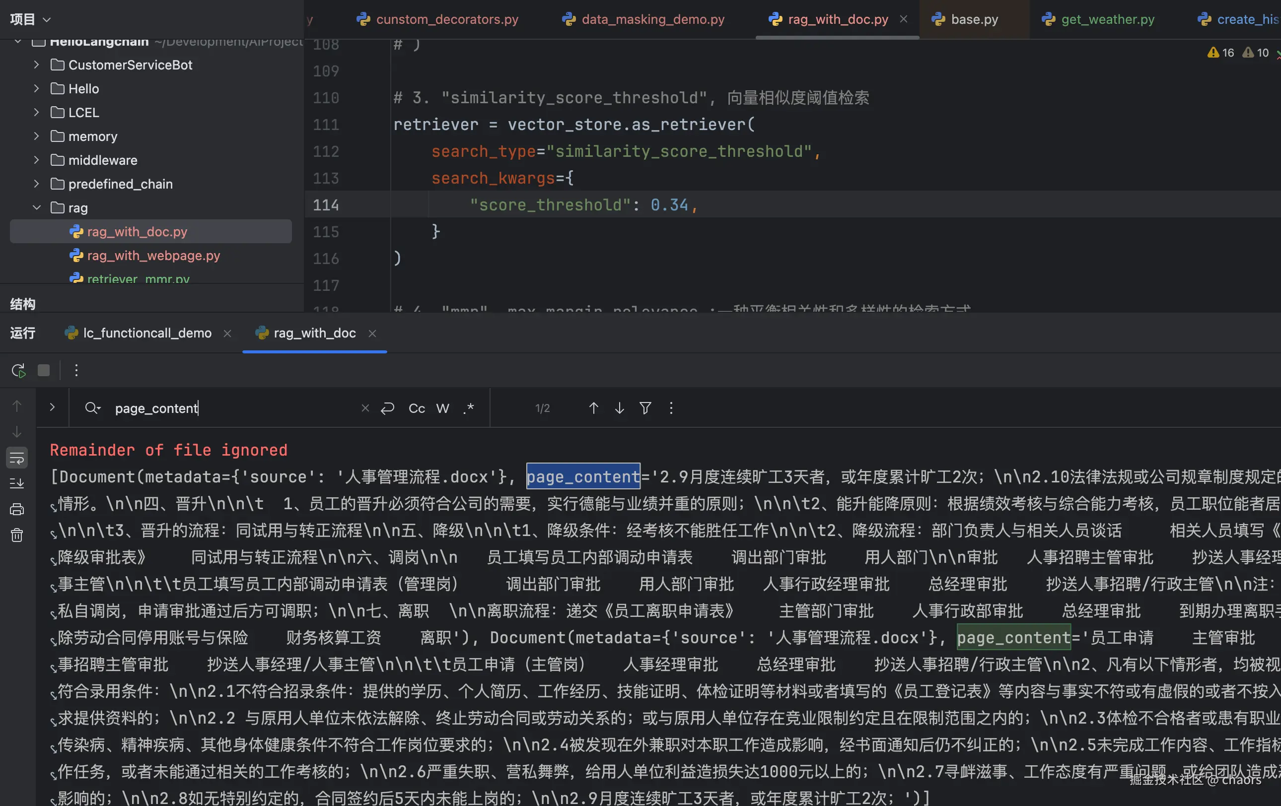The image size is (1281, 806).
Task: Toggle Match Case (Cc) search option
Action: point(417,408)
